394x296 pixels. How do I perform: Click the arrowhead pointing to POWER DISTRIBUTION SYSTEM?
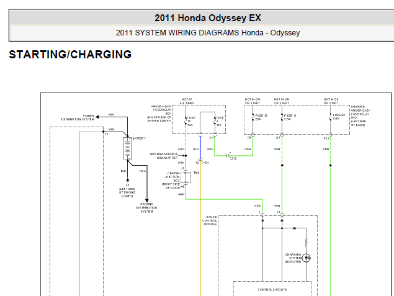pos(97,117)
